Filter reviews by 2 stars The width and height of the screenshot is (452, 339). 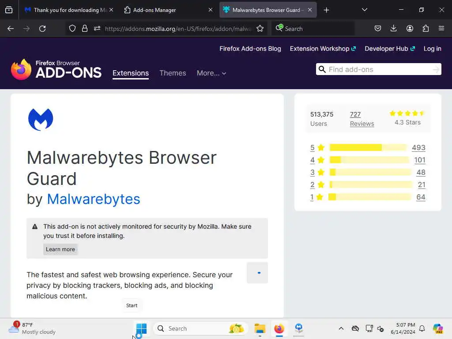click(312, 185)
